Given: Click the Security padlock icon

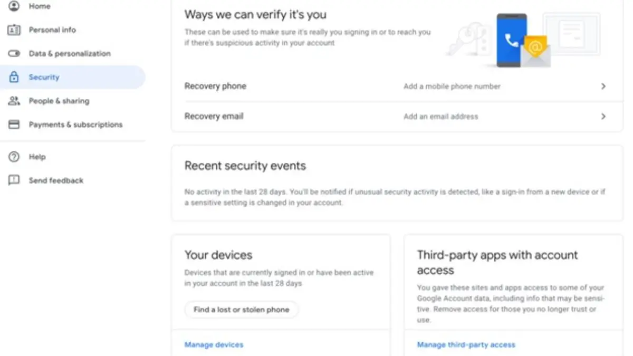Looking at the screenshot, I should pos(14,77).
